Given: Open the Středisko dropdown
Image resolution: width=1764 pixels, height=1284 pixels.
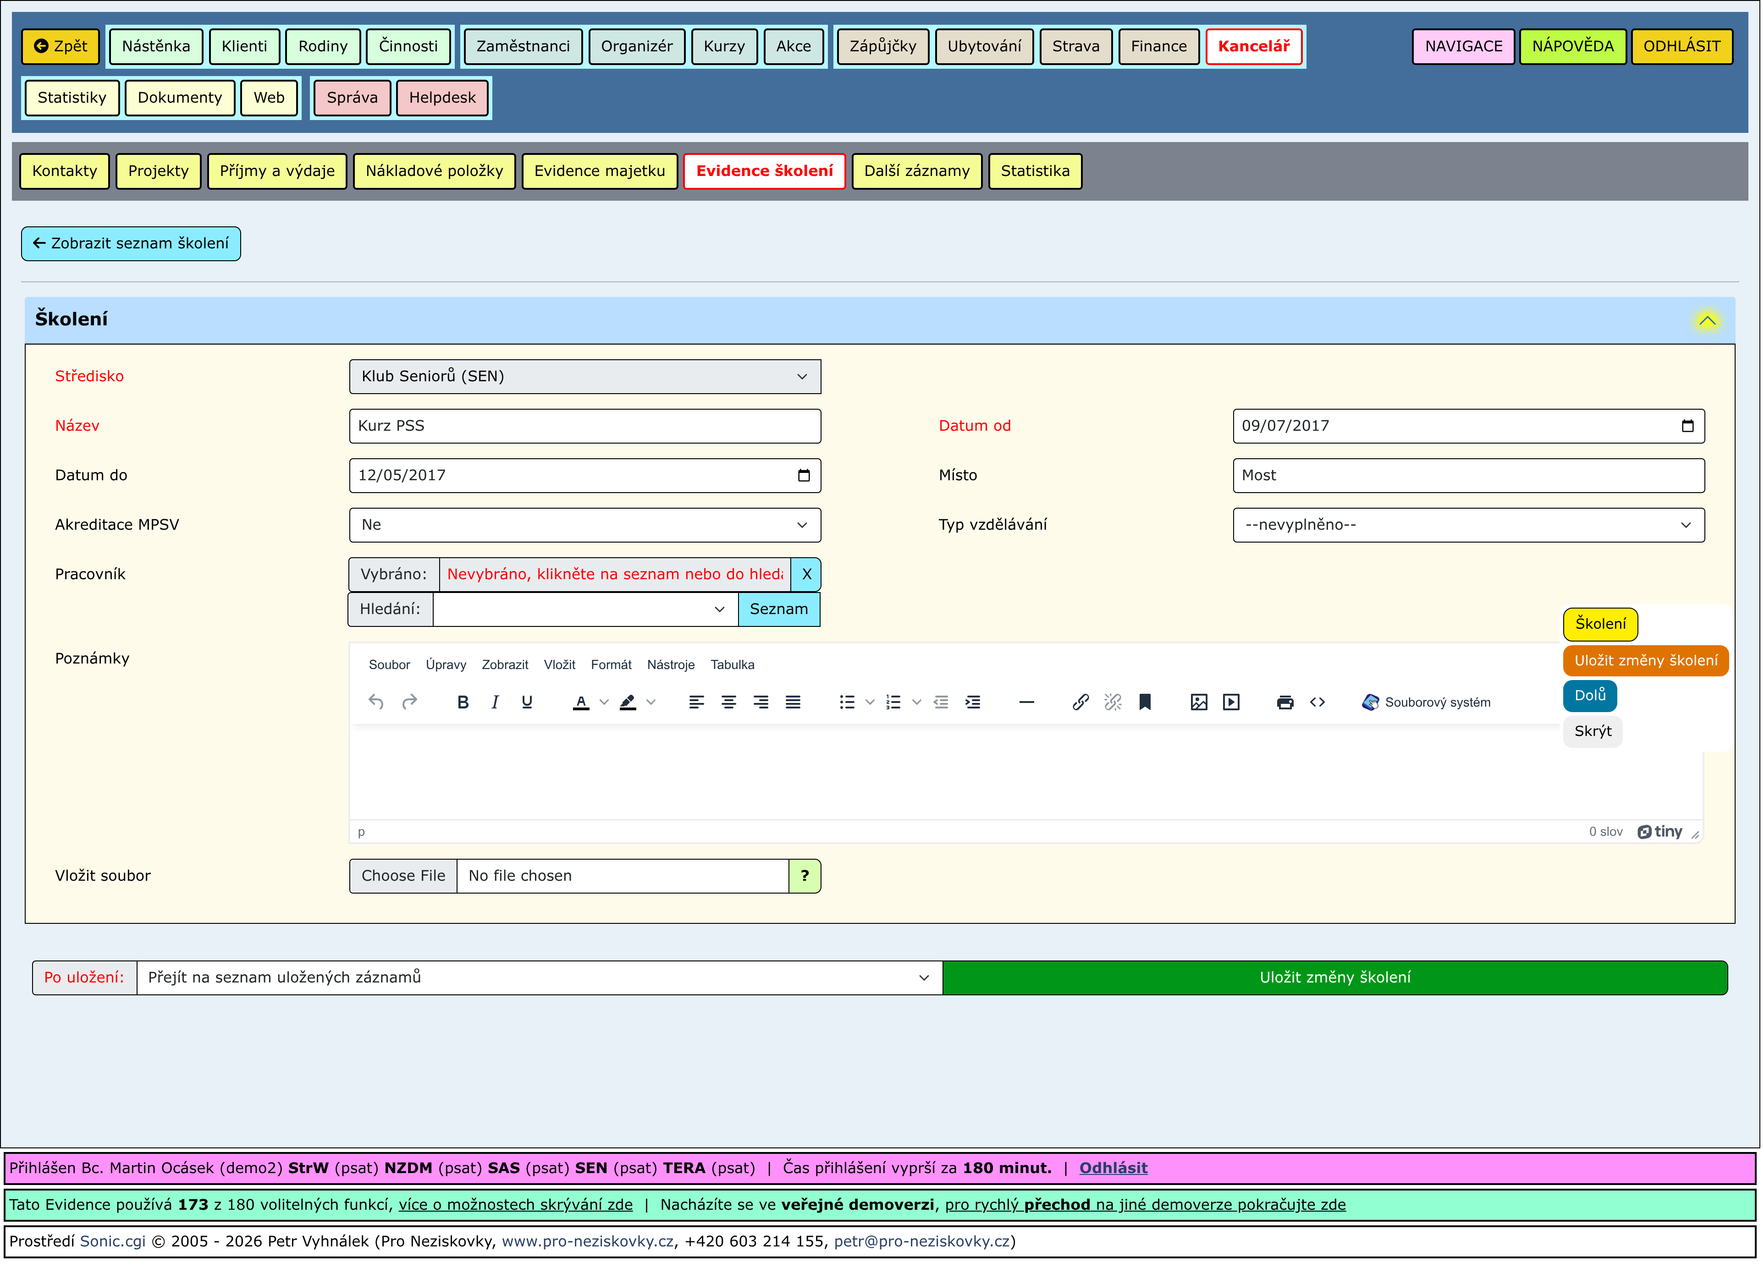Looking at the screenshot, I should [585, 376].
